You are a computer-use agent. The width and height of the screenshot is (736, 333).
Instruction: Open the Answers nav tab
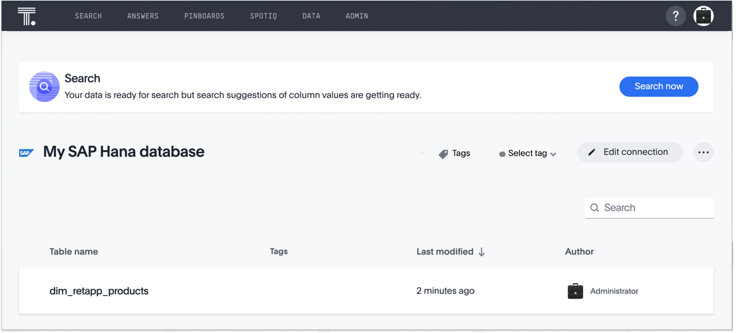point(143,16)
